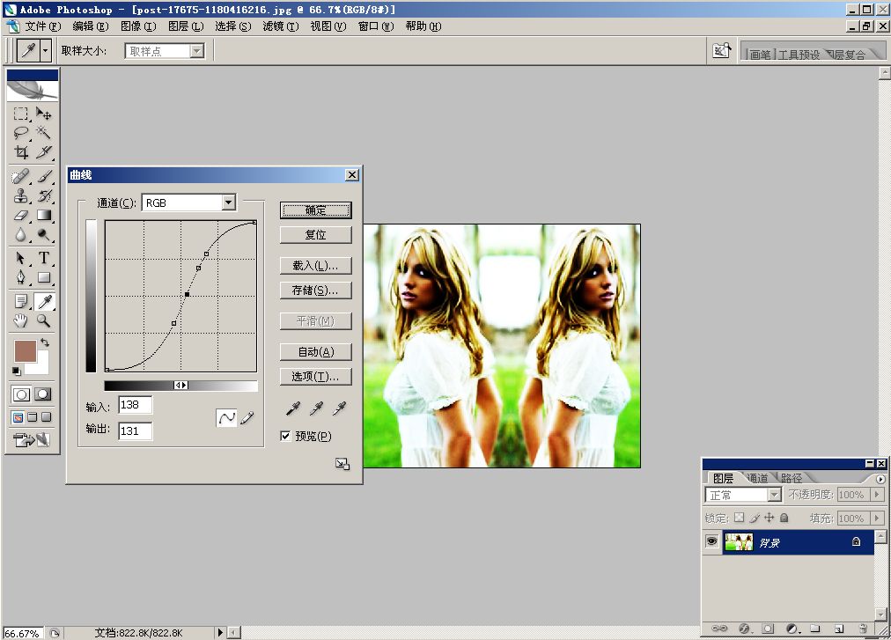This screenshot has width=891, height=640.
Task: Select the Zoom magnifier tool
Action: click(x=43, y=321)
